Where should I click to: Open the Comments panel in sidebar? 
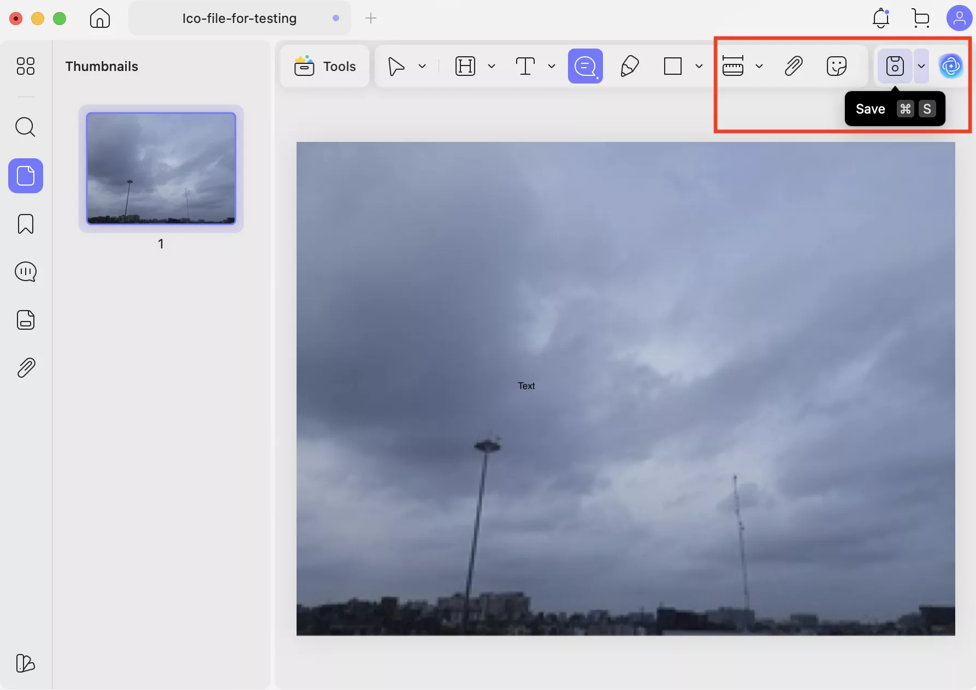(x=26, y=271)
